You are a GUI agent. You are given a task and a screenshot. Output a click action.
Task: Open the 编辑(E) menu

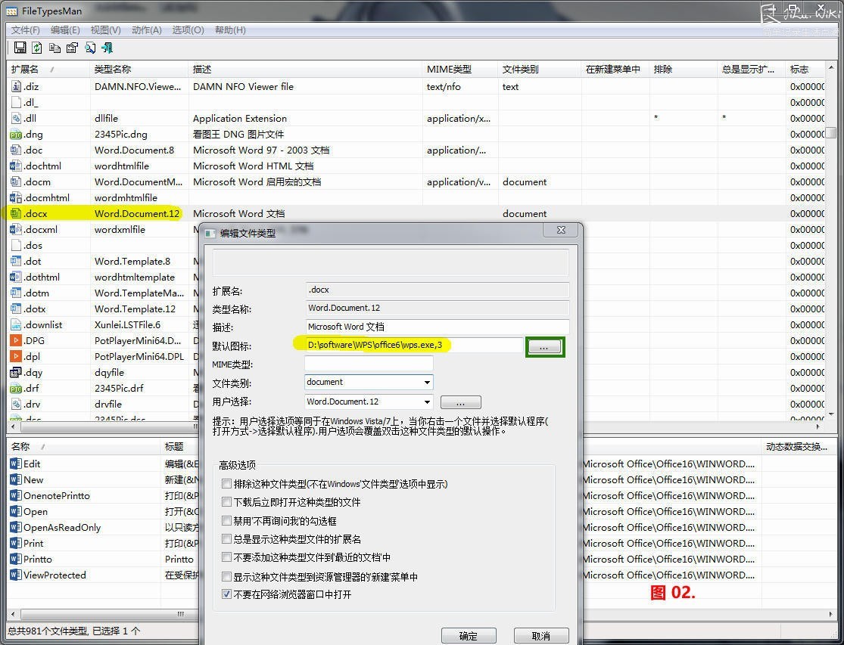[65, 30]
